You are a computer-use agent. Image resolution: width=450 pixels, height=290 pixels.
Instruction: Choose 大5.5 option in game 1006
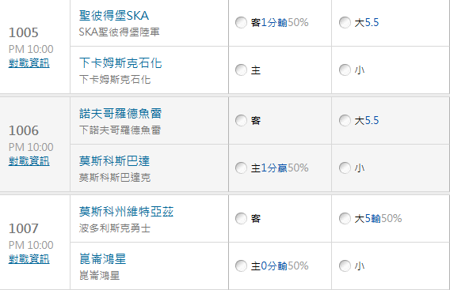345,121
